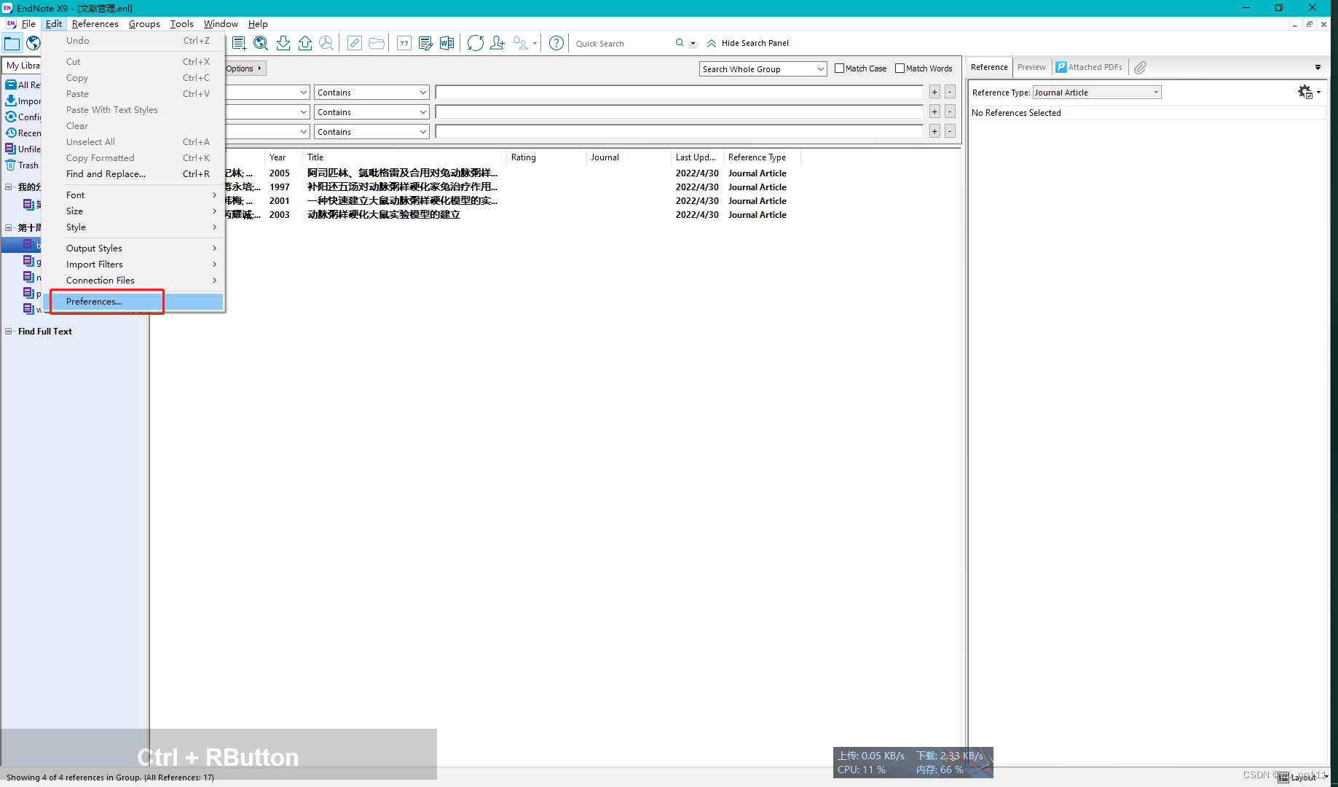1338x787 pixels.
Task: Click the Open Link chain icon
Action: (x=355, y=43)
